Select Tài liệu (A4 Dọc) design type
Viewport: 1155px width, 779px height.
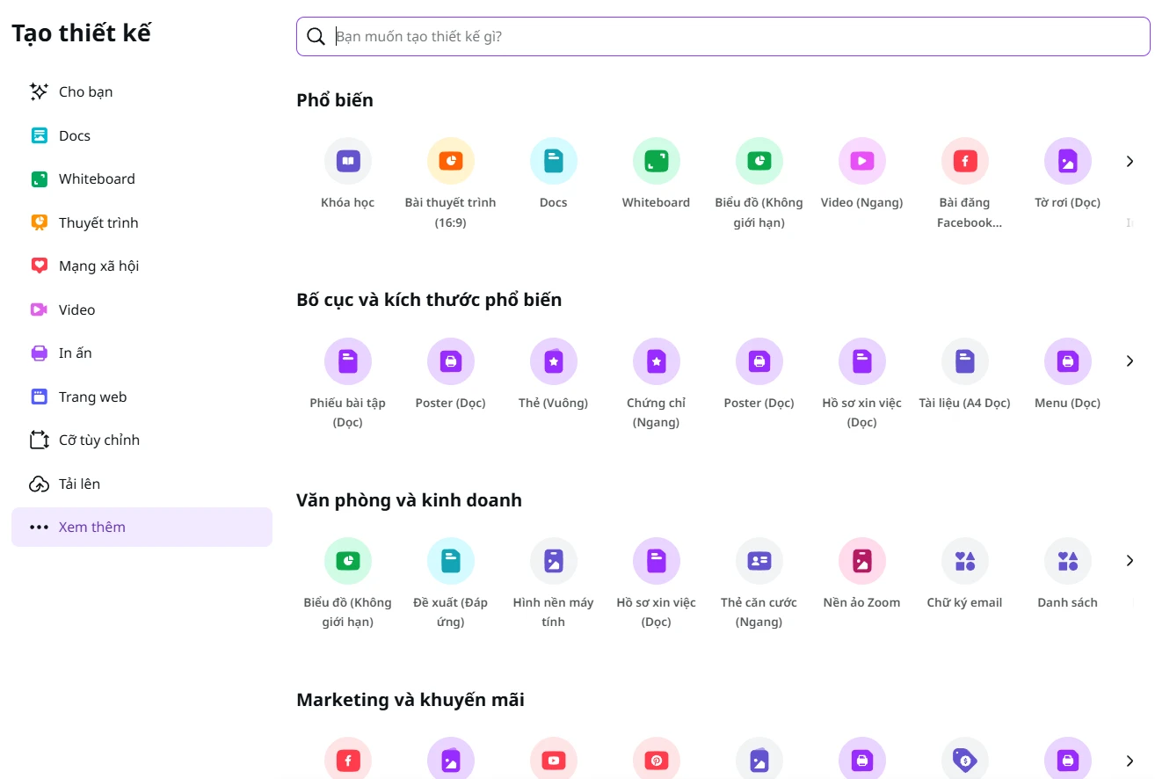[965, 361]
